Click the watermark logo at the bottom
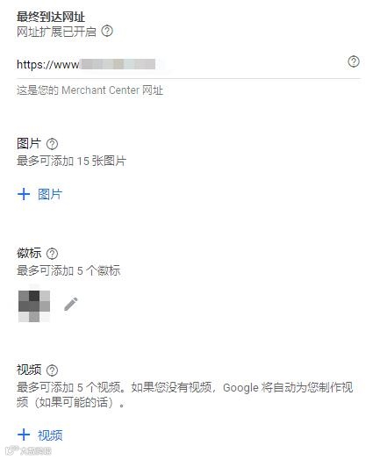The image size is (380, 460). pyautogui.click(x=28, y=450)
